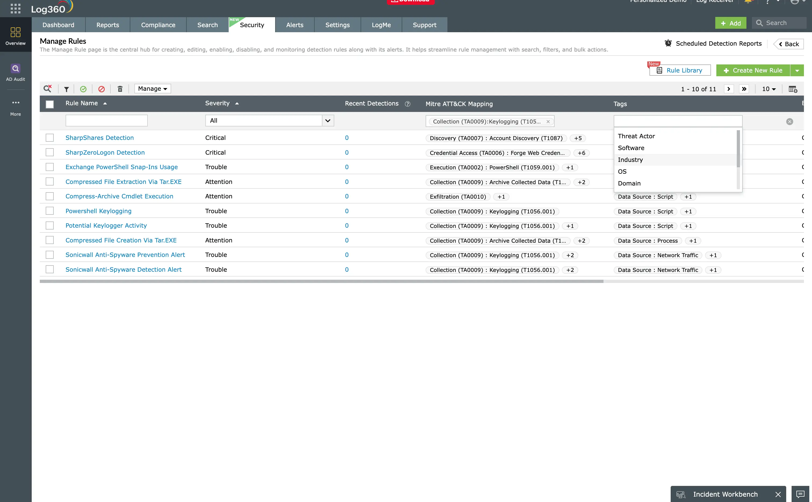This screenshot has height=502, width=812.
Task: Open the apps grid launcher icon
Action: click(15, 9)
